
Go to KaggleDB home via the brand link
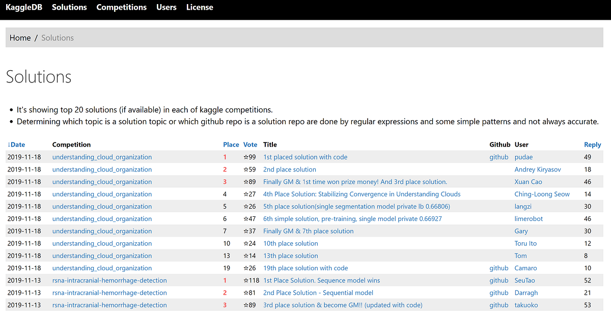coord(24,7)
